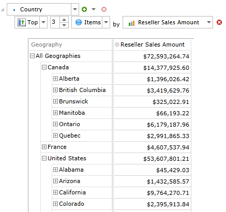Collapse the Canada node
This screenshot has height=212, width=226.
[x=44, y=67]
